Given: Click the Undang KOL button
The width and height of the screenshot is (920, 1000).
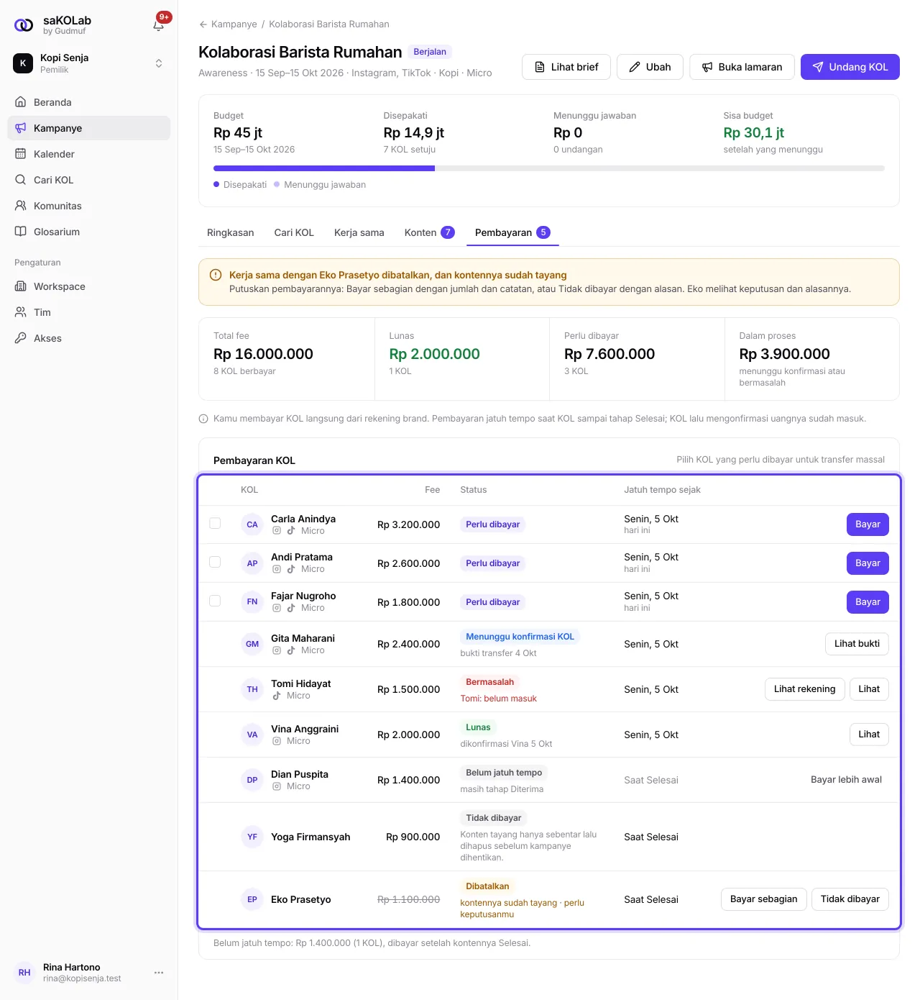Looking at the screenshot, I should point(850,67).
